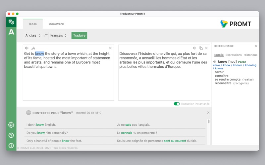
Task: Select the Expressions dictionary tab
Action: [234, 55]
